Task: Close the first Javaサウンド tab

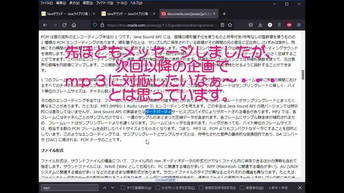Action: (x=94, y=14)
